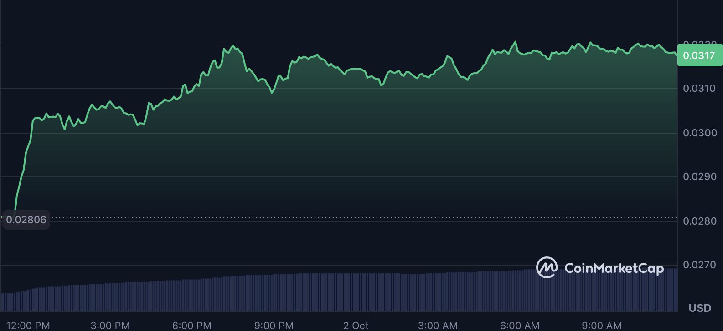Image resolution: width=723 pixels, height=331 pixels.
Task: Click the CoinMarketCap logo icon
Action: [x=547, y=267]
